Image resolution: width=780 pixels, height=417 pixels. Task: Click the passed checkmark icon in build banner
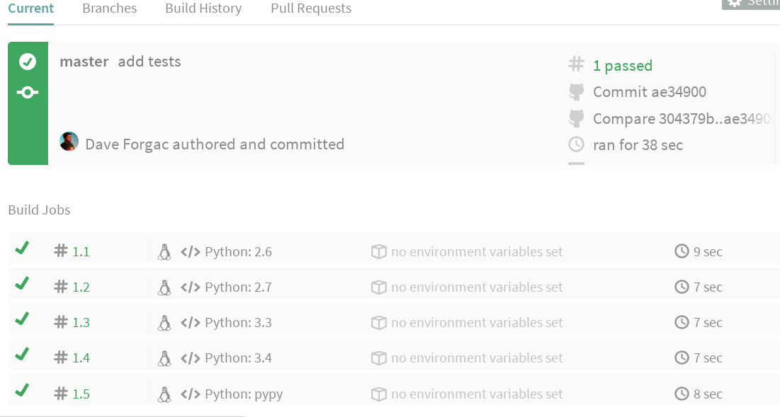pos(28,62)
